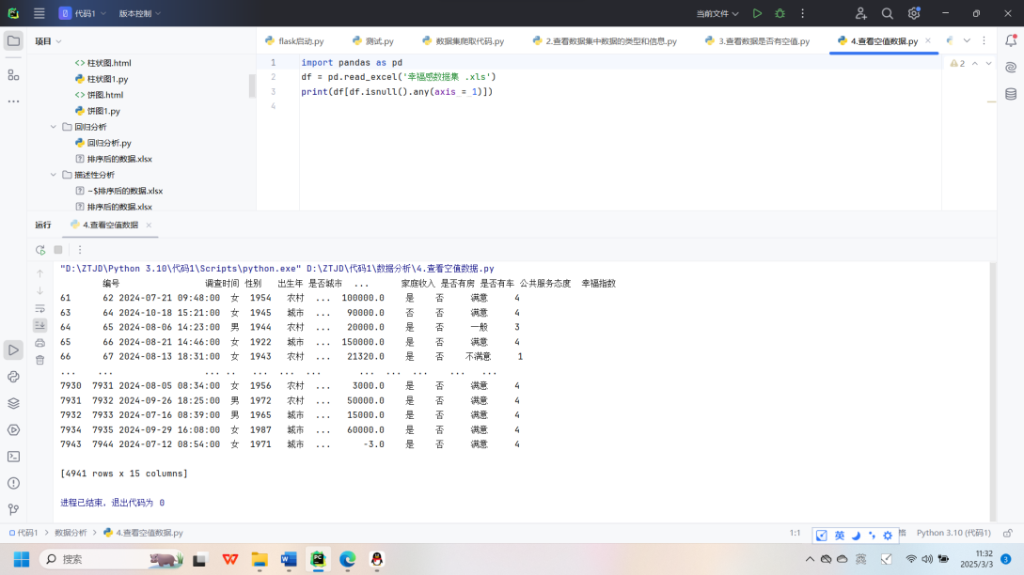Open the 项目 view selector dropdown

click(x=48, y=41)
